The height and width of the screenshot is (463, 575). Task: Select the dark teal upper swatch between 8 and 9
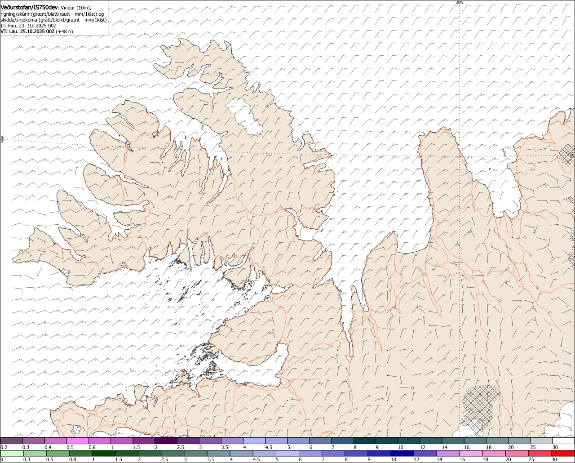[x=365, y=441]
